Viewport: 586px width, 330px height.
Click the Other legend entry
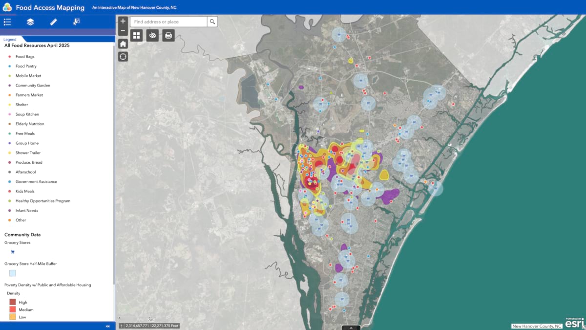point(21,220)
